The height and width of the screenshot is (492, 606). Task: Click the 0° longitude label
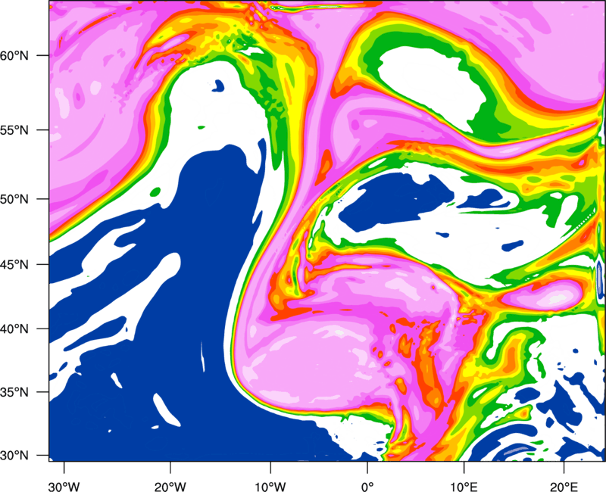367,487
